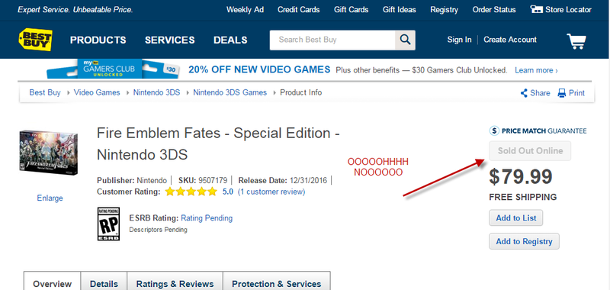
Task: Switch to the Details tab
Action: click(x=104, y=283)
